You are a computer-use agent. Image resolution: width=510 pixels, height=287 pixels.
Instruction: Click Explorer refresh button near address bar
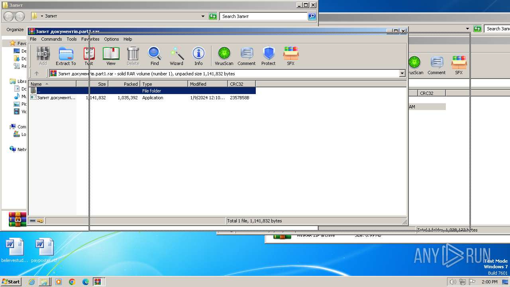click(x=213, y=16)
